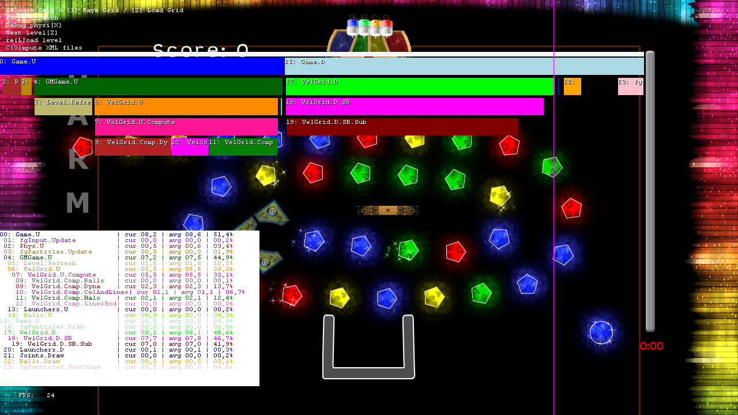Viewport: 738px width, 415px height.
Task: Click the orange '22:' profiler bar
Action: click(572, 86)
